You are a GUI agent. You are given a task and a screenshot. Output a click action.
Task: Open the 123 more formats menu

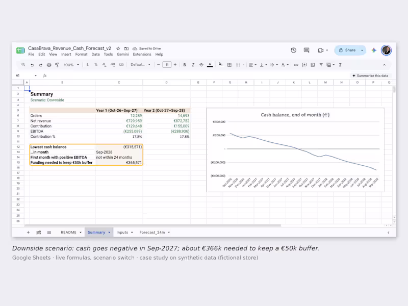[x=121, y=65]
